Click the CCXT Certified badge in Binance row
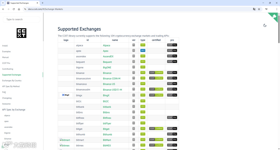Viewport: 280px width, 150px height. (156, 73)
